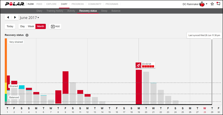Click DC Rainmaker profile avatar
This screenshot has width=223, height=115.
pyautogui.click(x=202, y=4)
